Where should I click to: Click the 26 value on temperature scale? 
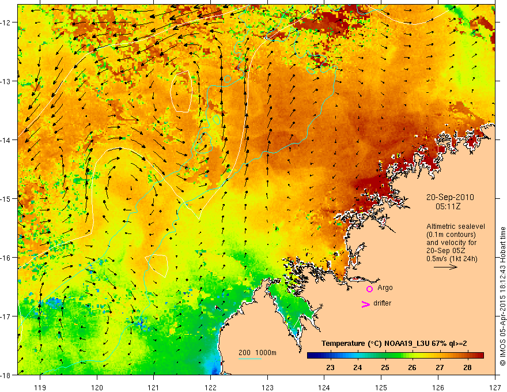point(413,367)
